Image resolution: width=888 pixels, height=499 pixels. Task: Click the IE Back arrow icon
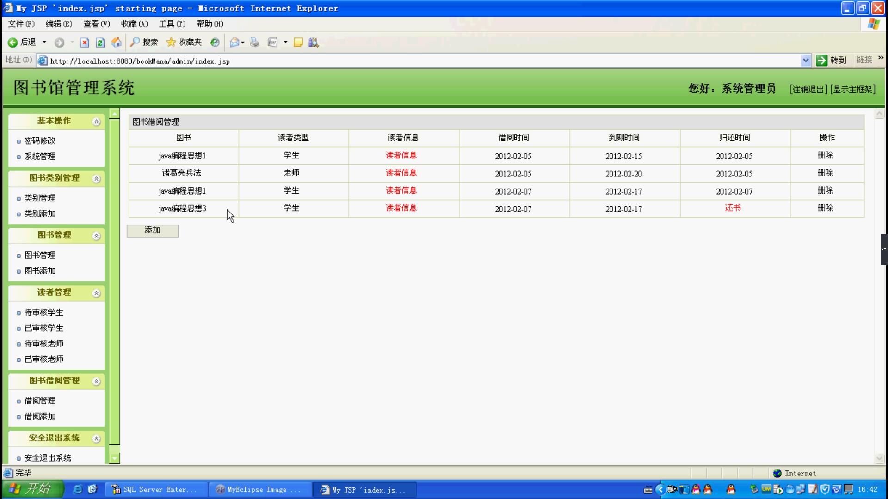click(x=12, y=43)
